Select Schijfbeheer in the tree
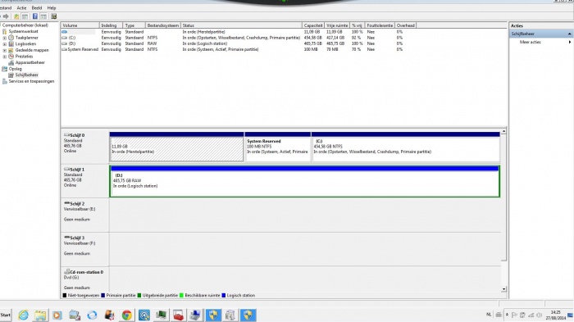This screenshot has height=322, width=574. coord(26,75)
